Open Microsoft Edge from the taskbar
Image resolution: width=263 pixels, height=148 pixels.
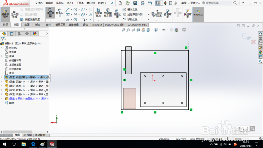pyautogui.click(x=33, y=144)
